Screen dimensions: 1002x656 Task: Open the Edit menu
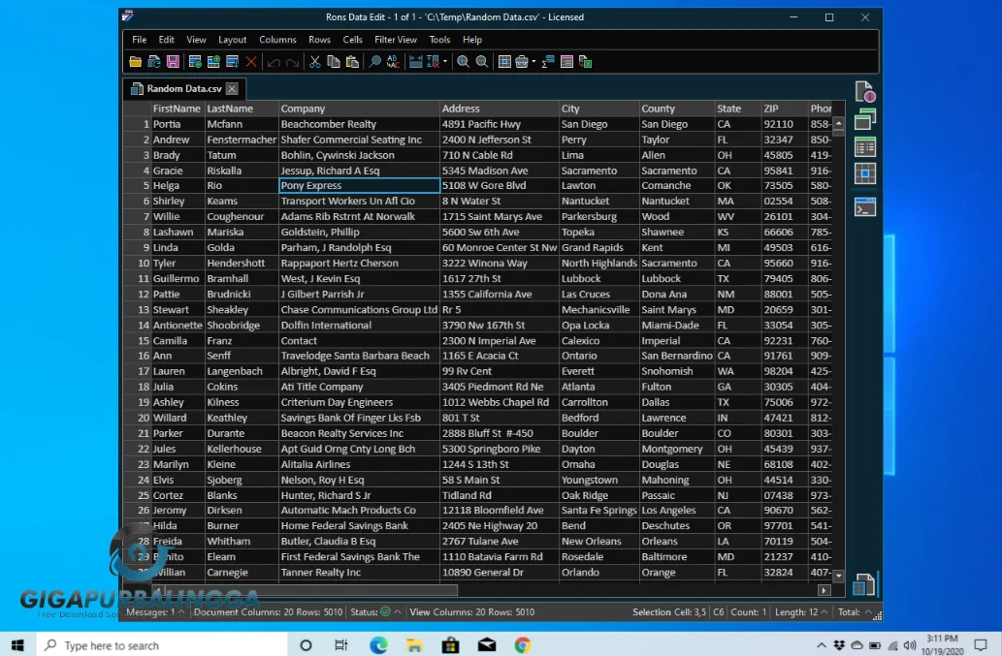point(166,40)
